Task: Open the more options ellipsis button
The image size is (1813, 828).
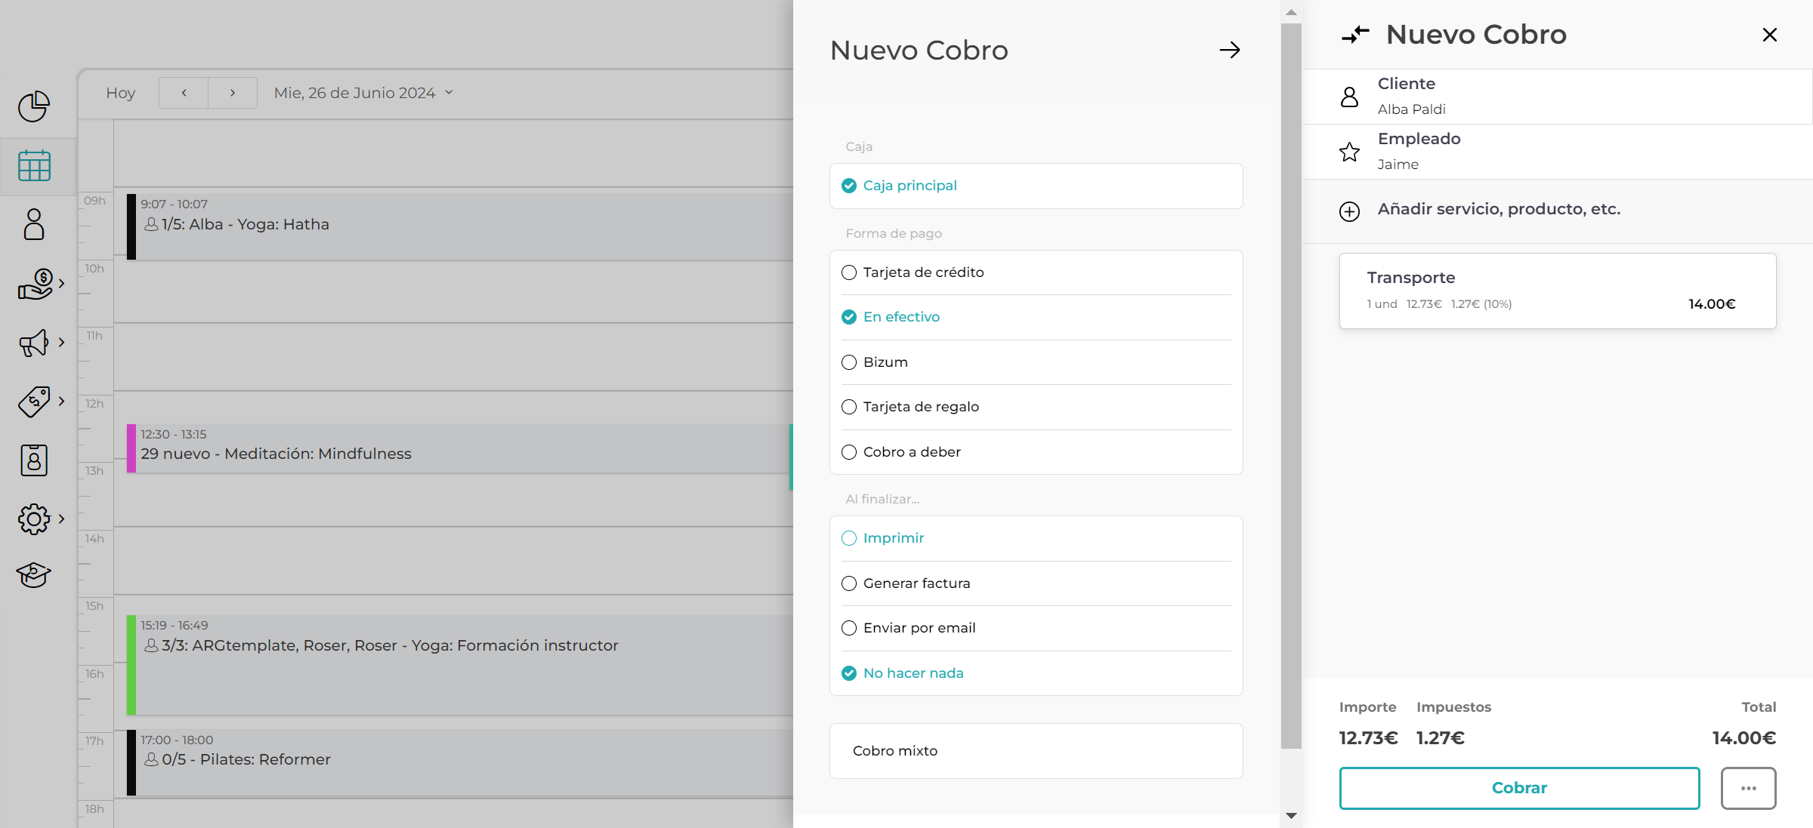Action: [1748, 788]
